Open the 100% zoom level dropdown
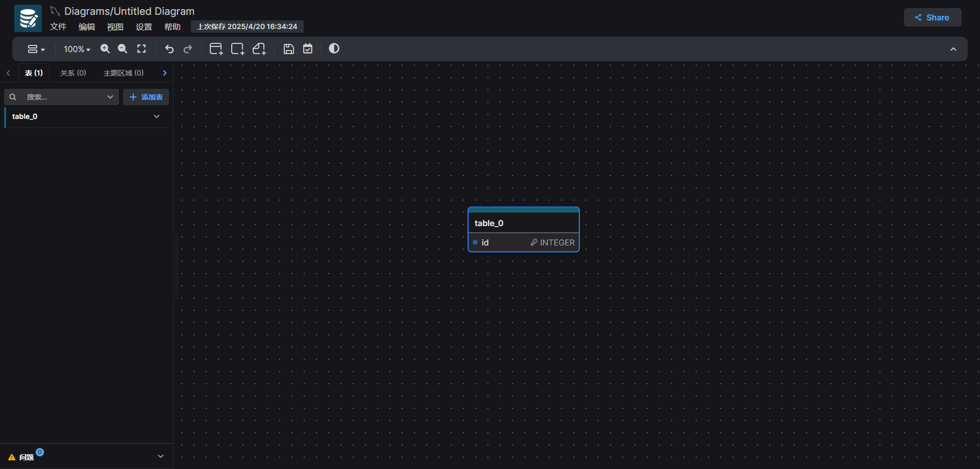The image size is (980, 469). click(77, 50)
